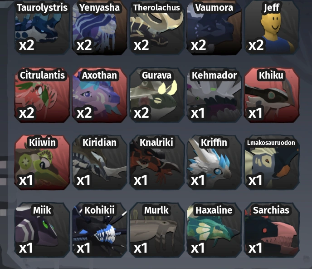312x269 pixels.
Task: Choose the Yenyasha creature card
Action: [x=99, y=27]
